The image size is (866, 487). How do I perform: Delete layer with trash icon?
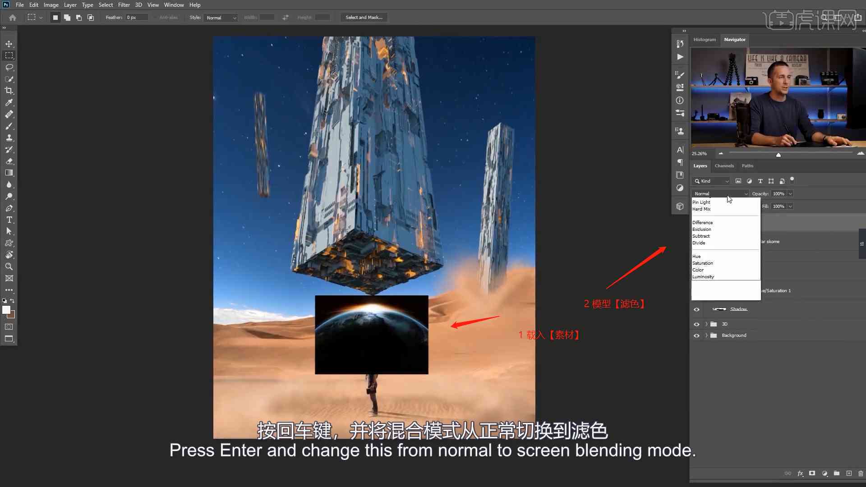(x=861, y=473)
